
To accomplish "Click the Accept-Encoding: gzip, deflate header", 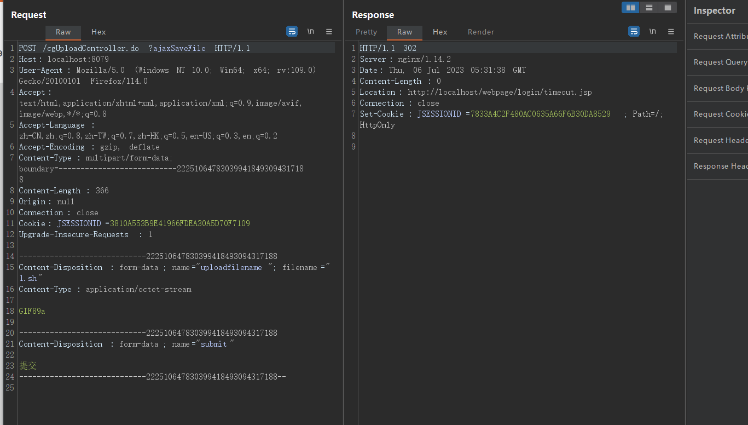I will click(x=89, y=147).
